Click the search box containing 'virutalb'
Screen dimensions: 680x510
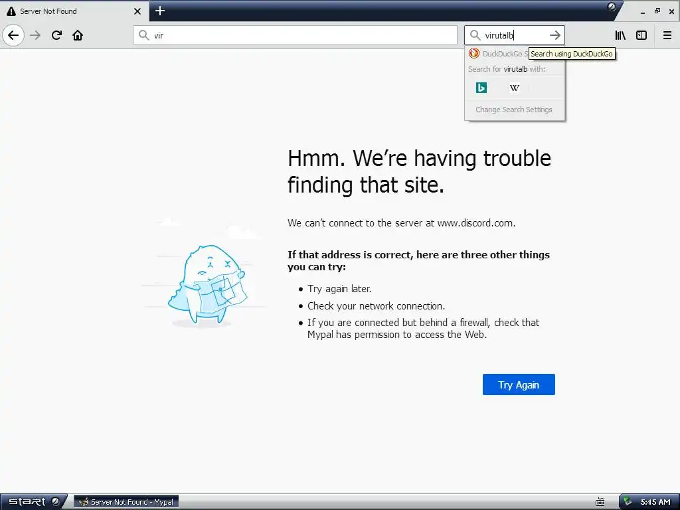[515, 35]
